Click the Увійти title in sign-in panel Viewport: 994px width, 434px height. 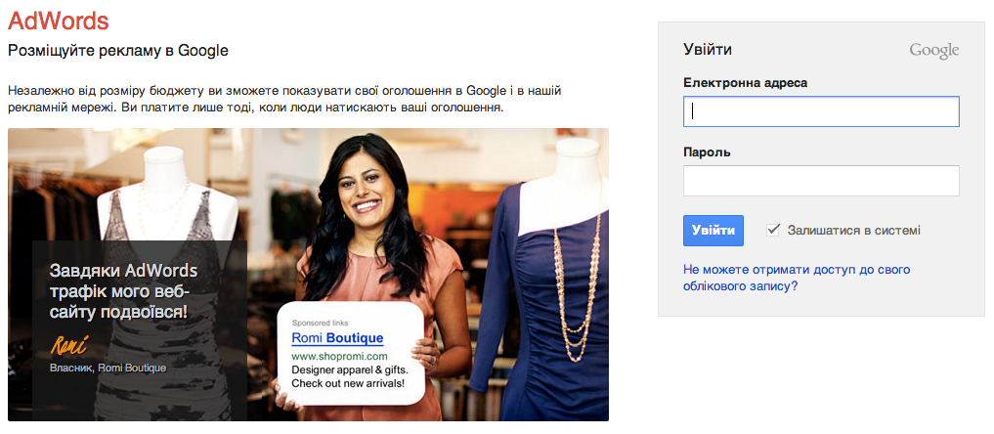(708, 50)
